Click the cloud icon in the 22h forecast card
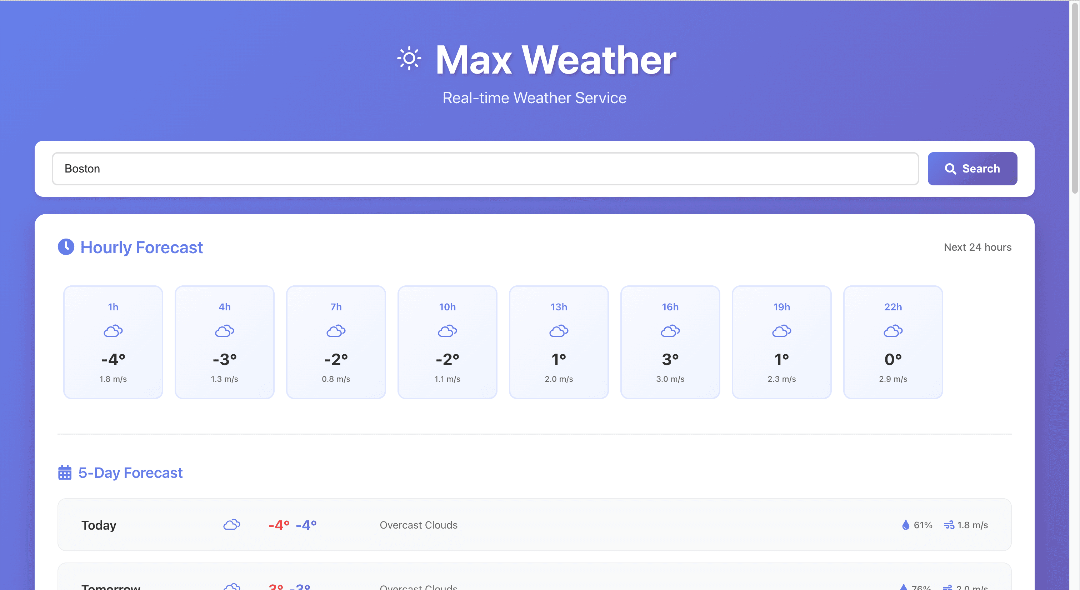Screen dimensions: 1080x590 pyautogui.click(x=893, y=331)
